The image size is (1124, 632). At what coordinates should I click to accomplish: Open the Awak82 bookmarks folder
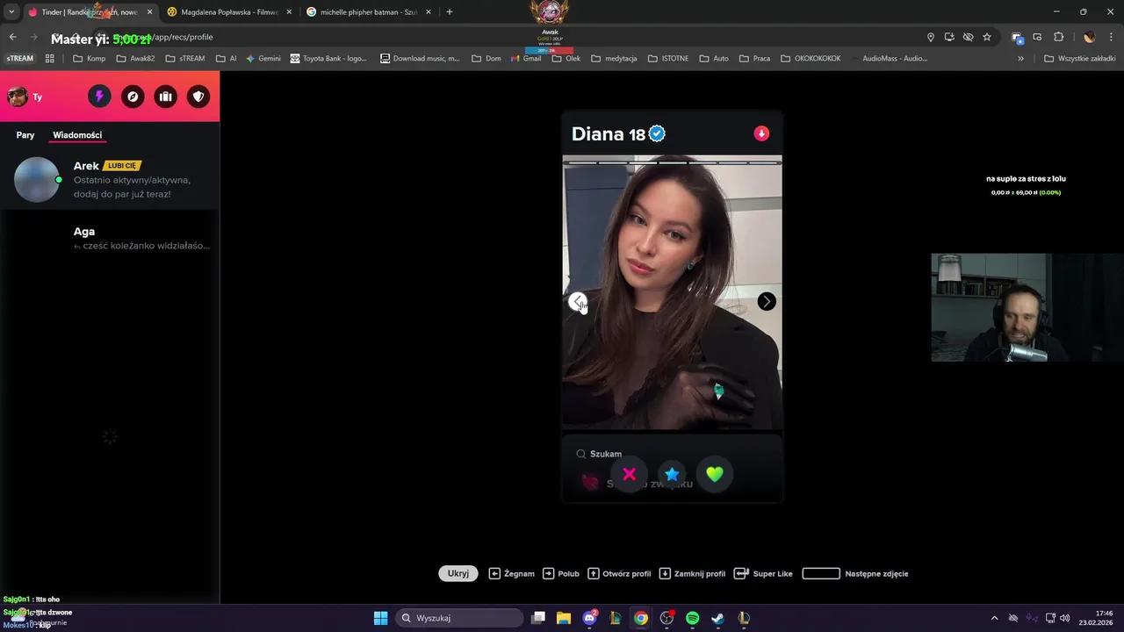click(134, 59)
